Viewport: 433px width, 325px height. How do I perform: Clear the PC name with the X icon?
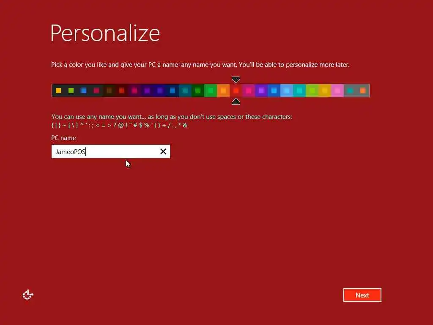[163, 151]
